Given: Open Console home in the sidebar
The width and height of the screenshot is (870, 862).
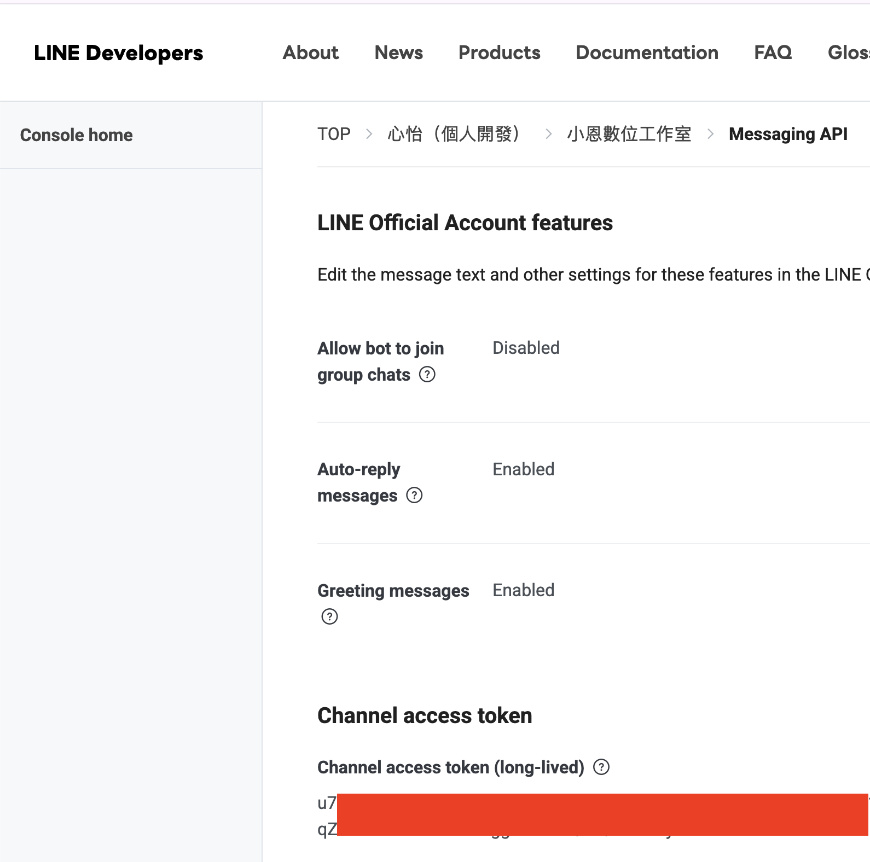Looking at the screenshot, I should coord(76,135).
